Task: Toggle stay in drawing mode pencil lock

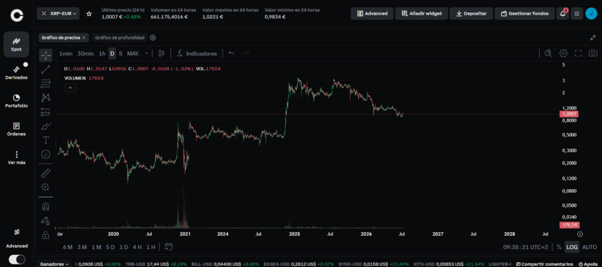Action: 45,221
